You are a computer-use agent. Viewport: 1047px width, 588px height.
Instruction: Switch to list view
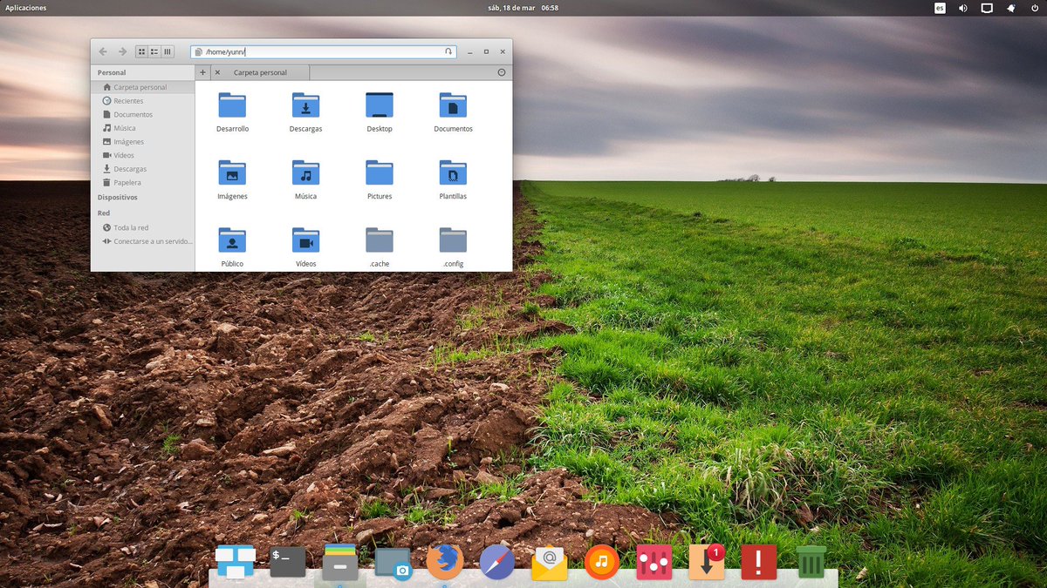tap(154, 52)
